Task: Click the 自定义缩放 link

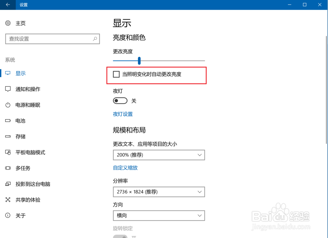Action: click(x=125, y=168)
